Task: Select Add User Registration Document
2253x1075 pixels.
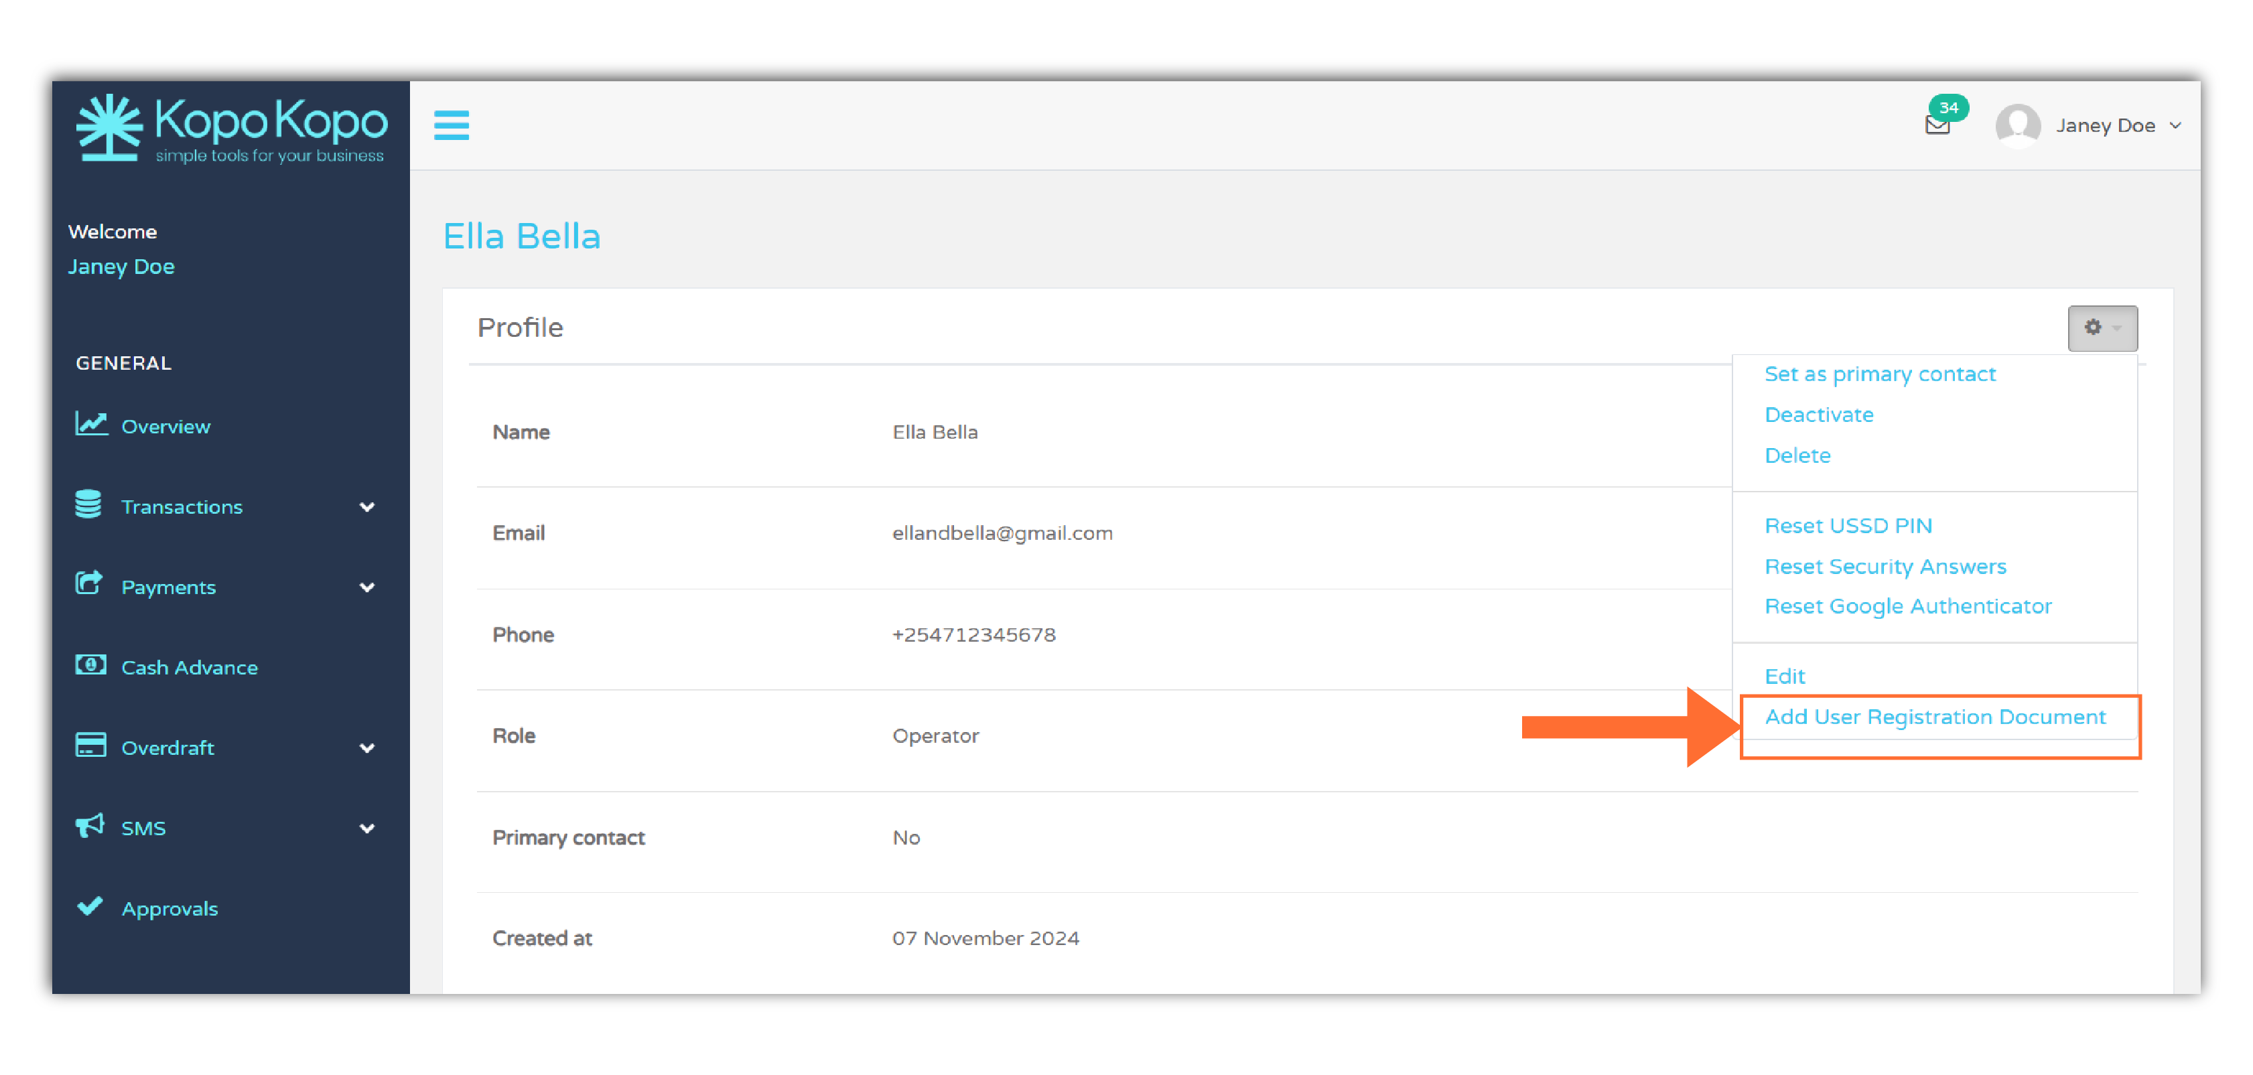Action: pos(1935,717)
